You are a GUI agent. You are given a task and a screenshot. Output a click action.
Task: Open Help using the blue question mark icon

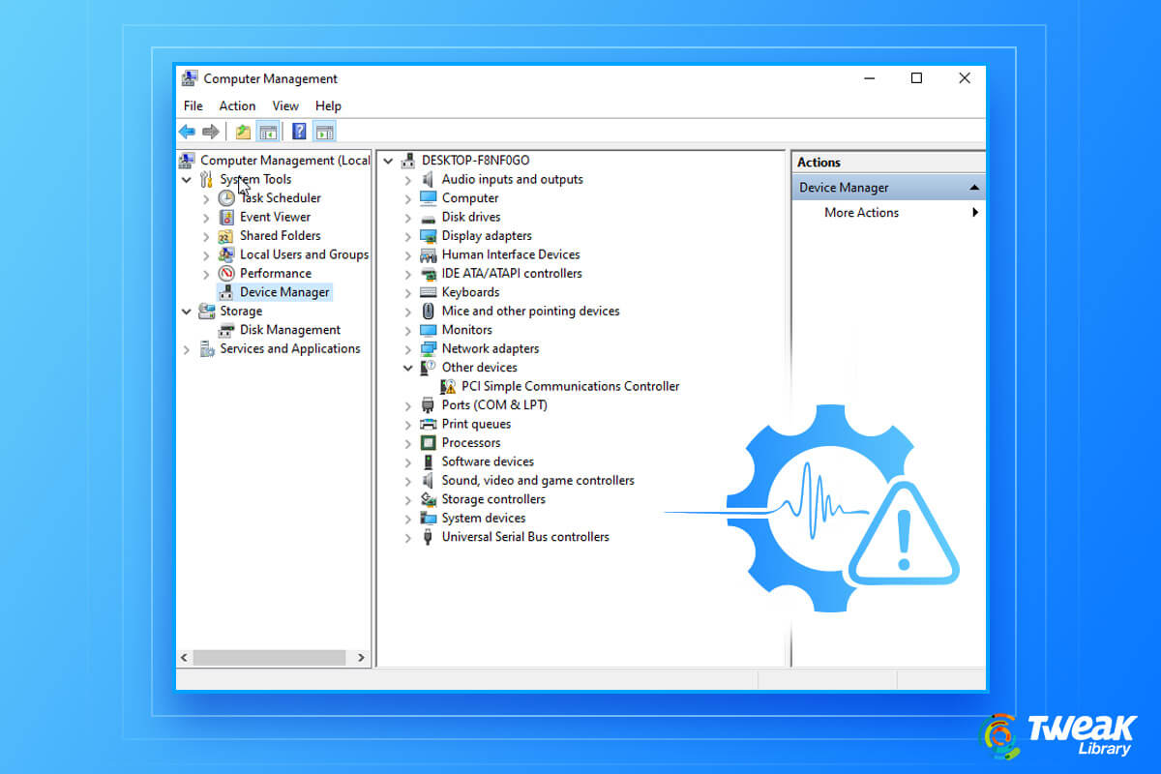298,131
